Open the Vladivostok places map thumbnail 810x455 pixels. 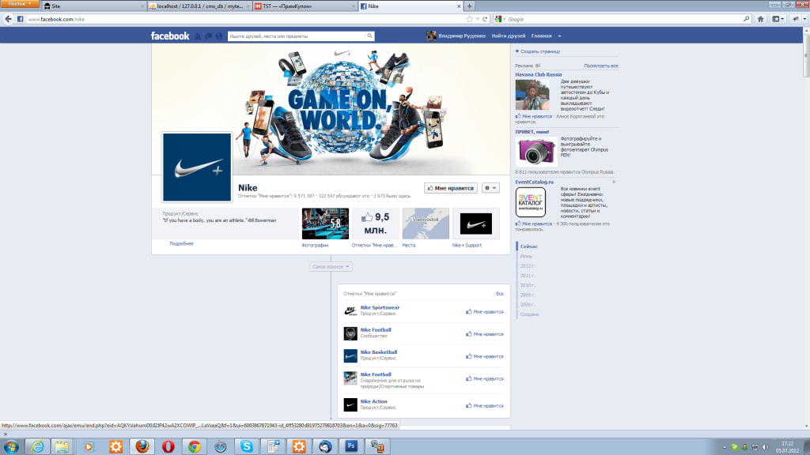(426, 224)
